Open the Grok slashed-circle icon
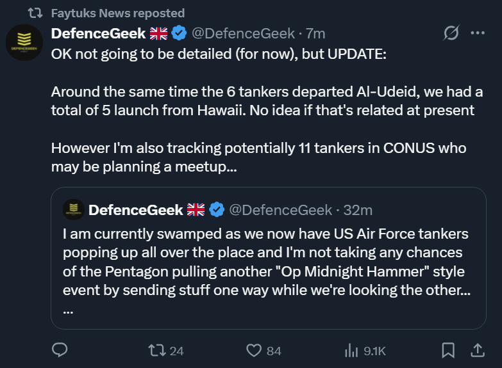The height and width of the screenshot is (368, 502). (451, 33)
